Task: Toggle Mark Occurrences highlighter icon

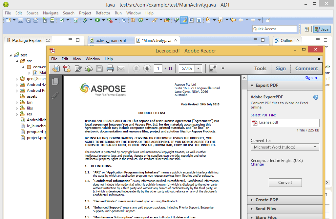Action: (184, 20)
